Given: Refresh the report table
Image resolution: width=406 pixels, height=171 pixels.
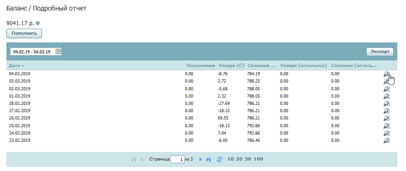Looking at the screenshot, I should (219, 159).
